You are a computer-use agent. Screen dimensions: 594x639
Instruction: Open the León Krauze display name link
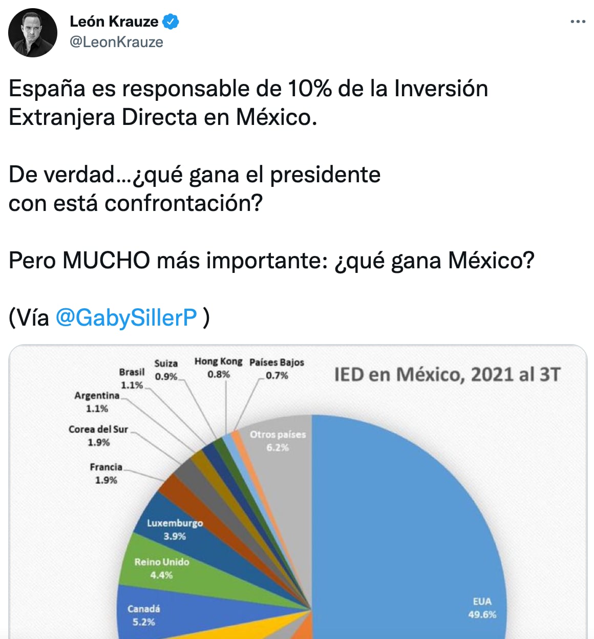tap(114, 22)
